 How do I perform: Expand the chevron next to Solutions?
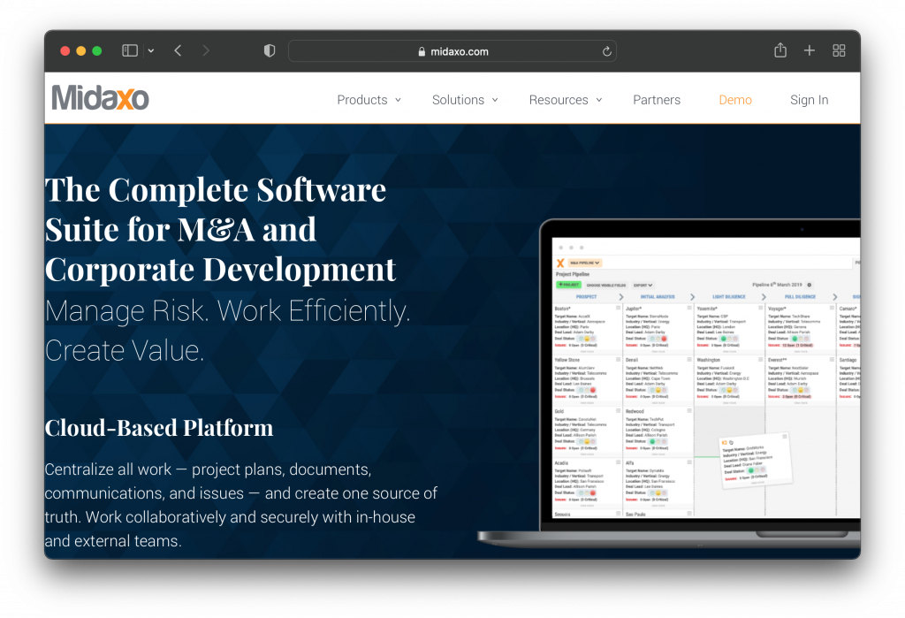(x=495, y=100)
